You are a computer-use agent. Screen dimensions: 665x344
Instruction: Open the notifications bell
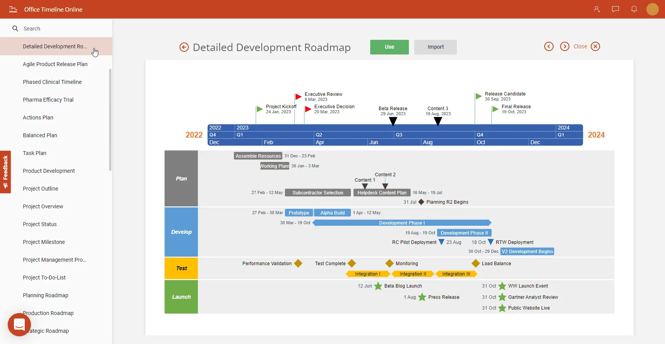click(634, 9)
